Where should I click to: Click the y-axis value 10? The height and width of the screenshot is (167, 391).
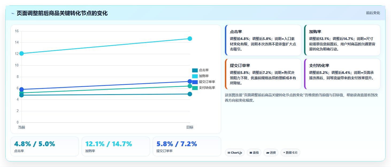pyautogui.click(x=17, y=65)
